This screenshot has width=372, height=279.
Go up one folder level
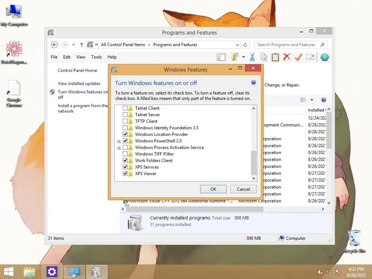[x=82, y=45]
